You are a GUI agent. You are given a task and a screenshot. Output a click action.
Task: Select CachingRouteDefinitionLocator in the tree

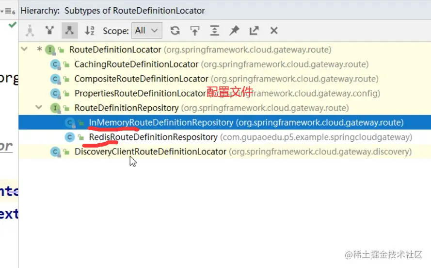click(224, 64)
